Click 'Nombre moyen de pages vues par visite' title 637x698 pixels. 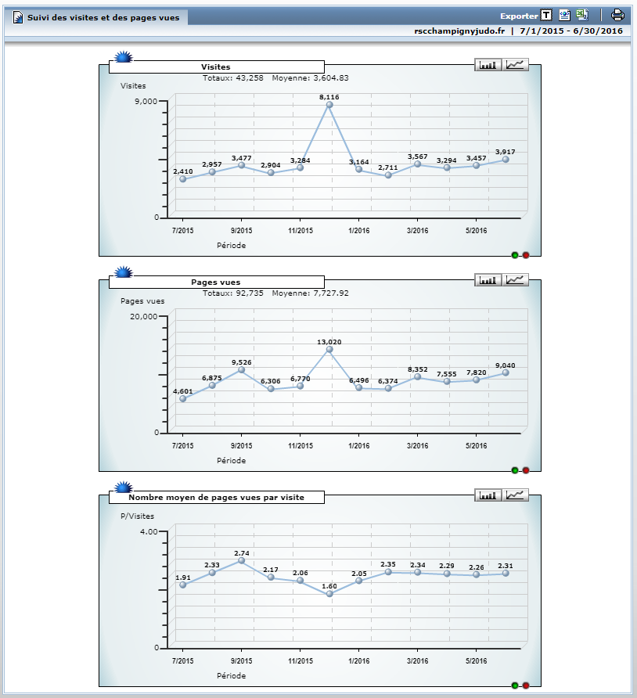tap(216, 497)
